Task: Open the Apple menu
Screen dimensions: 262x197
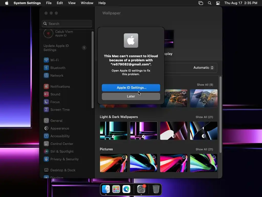Action: tap(7, 3)
